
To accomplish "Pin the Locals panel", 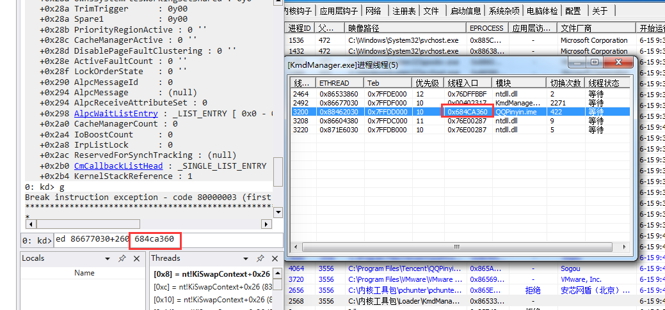I will 122,259.
